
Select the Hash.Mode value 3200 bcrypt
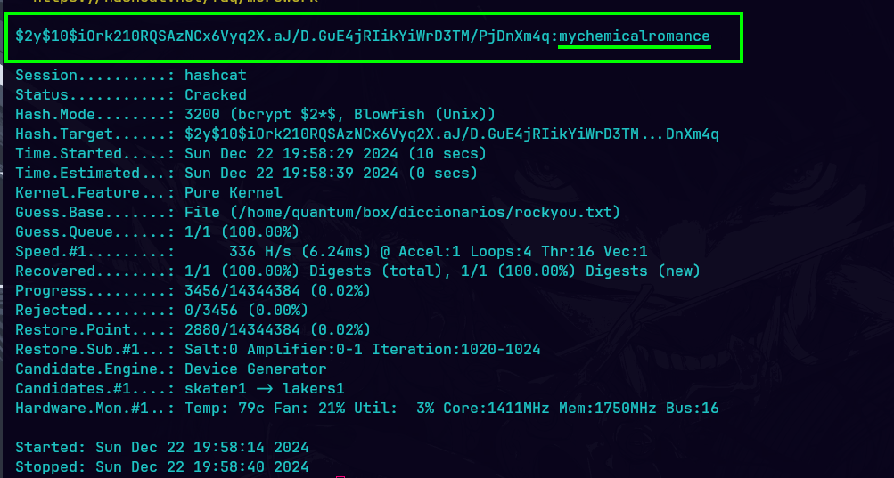(340, 114)
